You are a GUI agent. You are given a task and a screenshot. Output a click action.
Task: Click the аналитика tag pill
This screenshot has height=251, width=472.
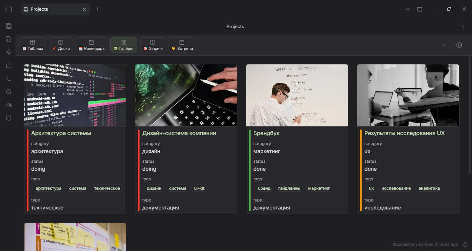click(429, 188)
